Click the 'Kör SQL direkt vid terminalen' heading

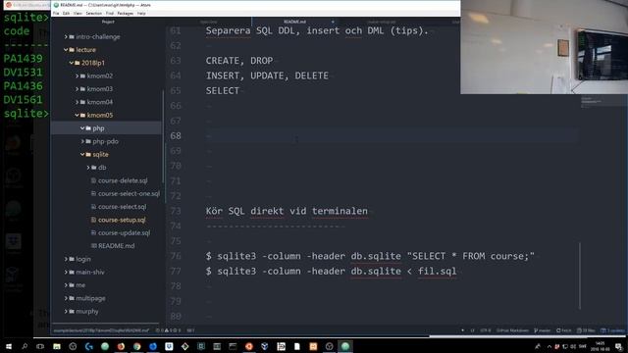[x=287, y=211]
